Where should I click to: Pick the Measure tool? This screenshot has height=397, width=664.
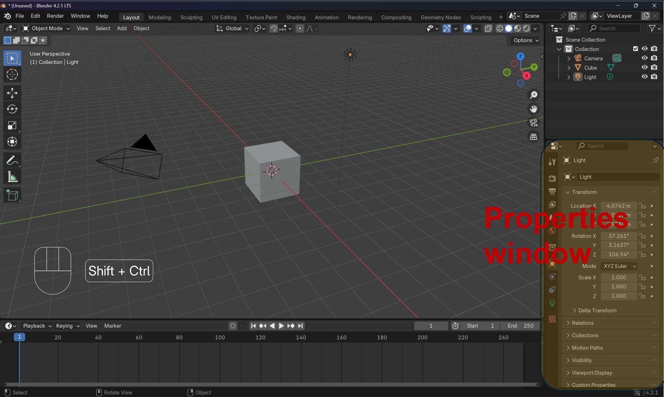(x=12, y=177)
